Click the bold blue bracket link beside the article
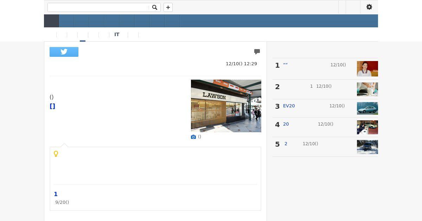The image size is (422, 221). tap(52, 106)
